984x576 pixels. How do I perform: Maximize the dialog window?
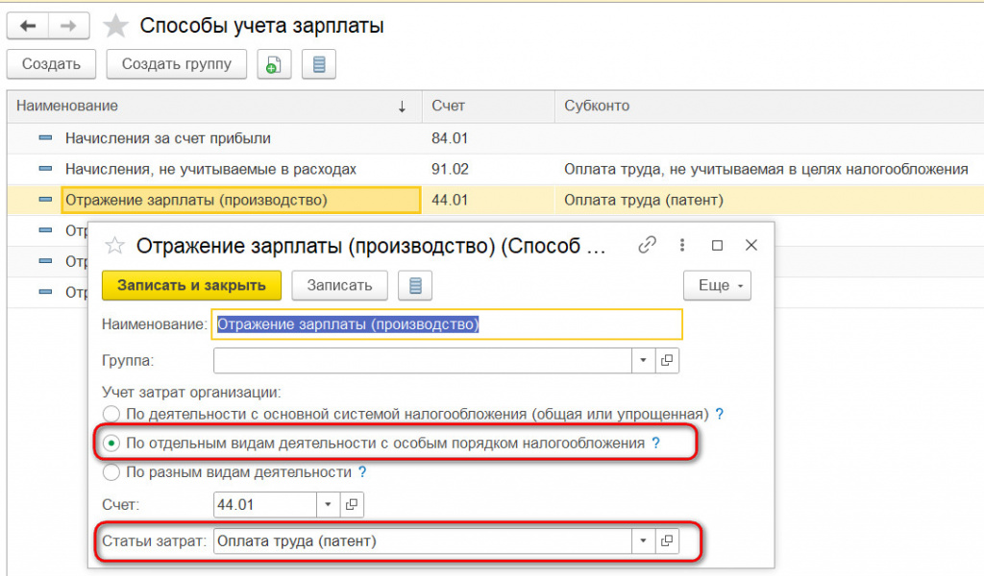717,245
